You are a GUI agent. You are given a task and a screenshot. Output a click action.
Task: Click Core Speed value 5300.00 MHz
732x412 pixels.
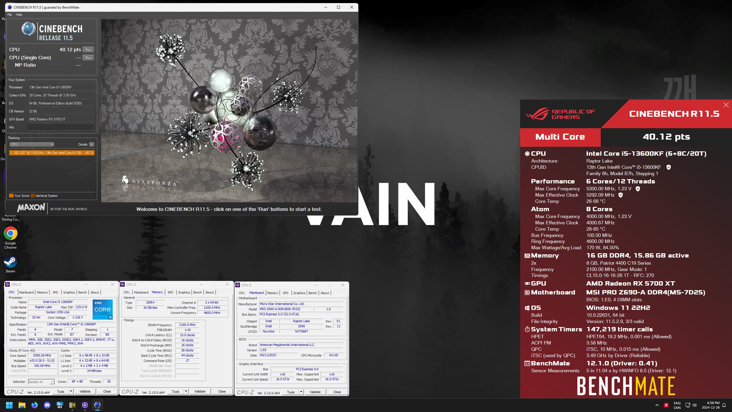coord(42,356)
